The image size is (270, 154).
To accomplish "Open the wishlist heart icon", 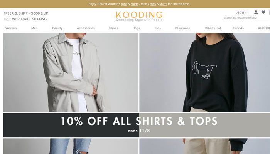I will tap(263, 12).
